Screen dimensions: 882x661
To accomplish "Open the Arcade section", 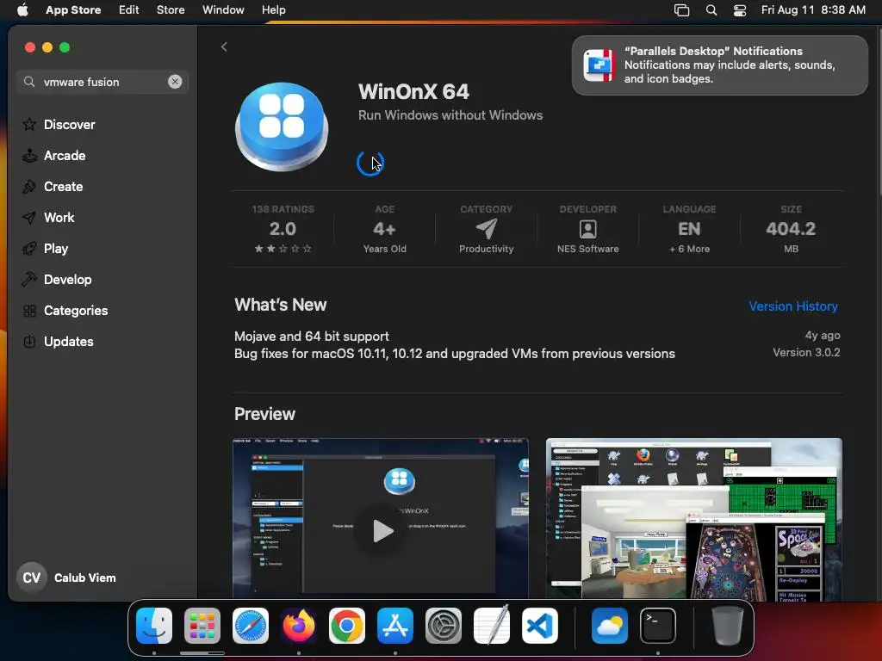I will (x=53, y=155).
